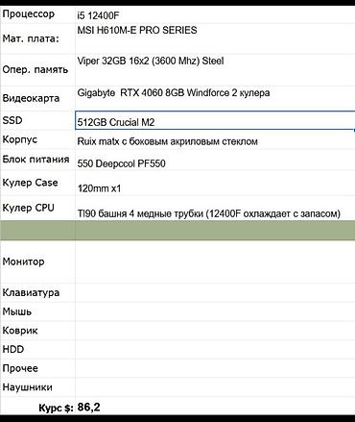Click the 'Viper 32GB 16x2 (3600 Mhz) Steel' cell
Image resolution: width=355 pixels, height=422 pixels.
coord(215,70)
